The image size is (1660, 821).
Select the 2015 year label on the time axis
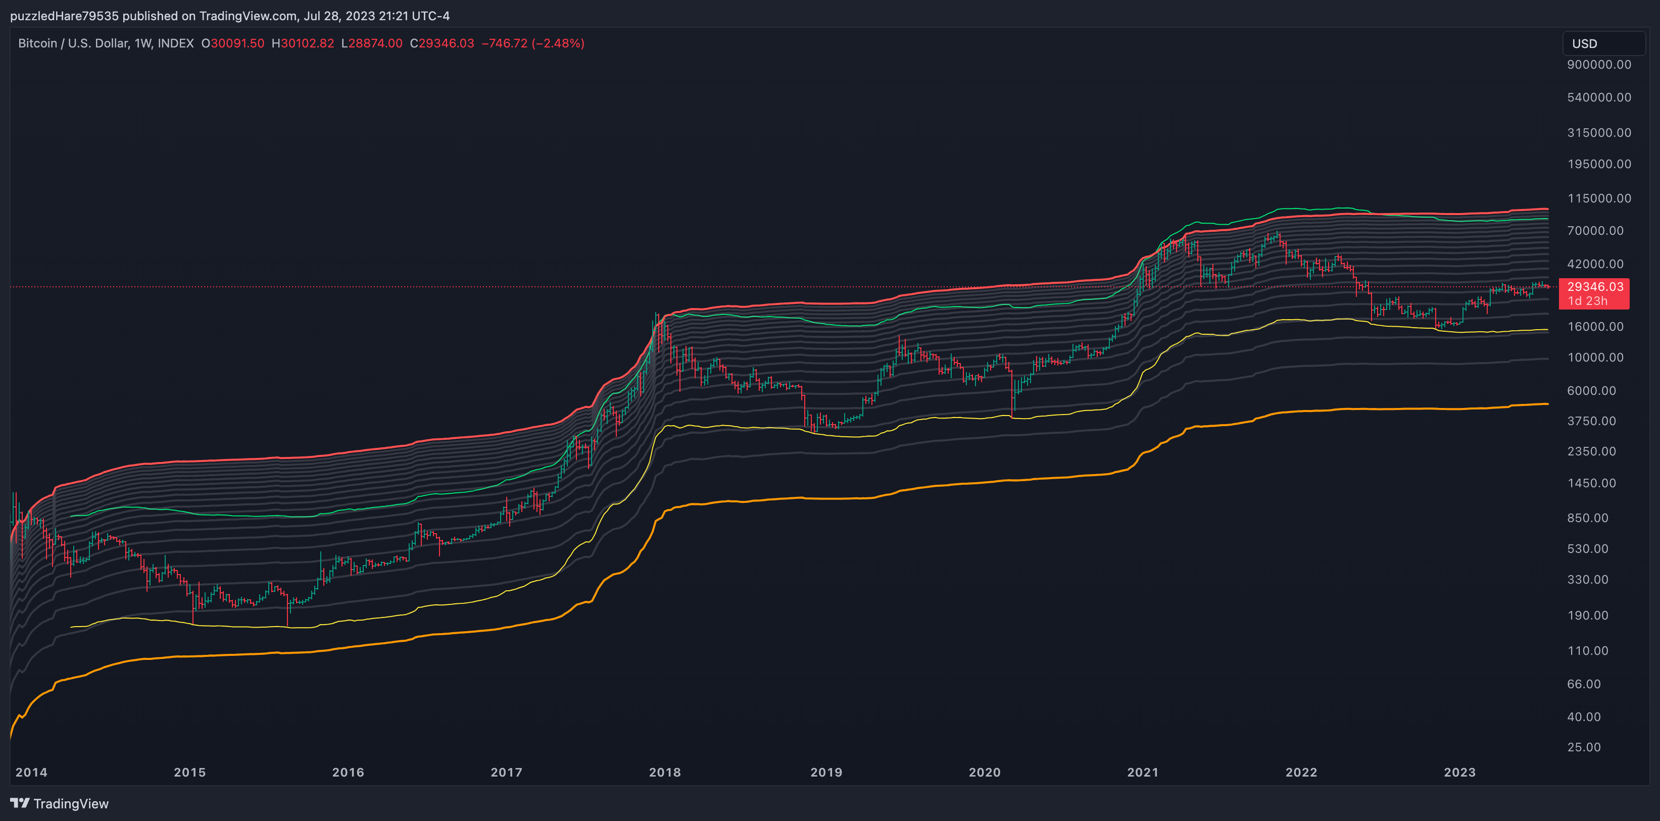pyautogui.click(x=189, y=772)
